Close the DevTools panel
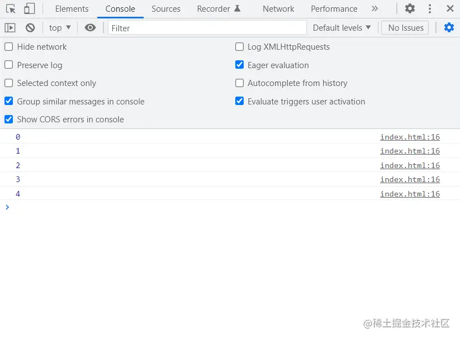460x339 pixels. pos(450,8)
